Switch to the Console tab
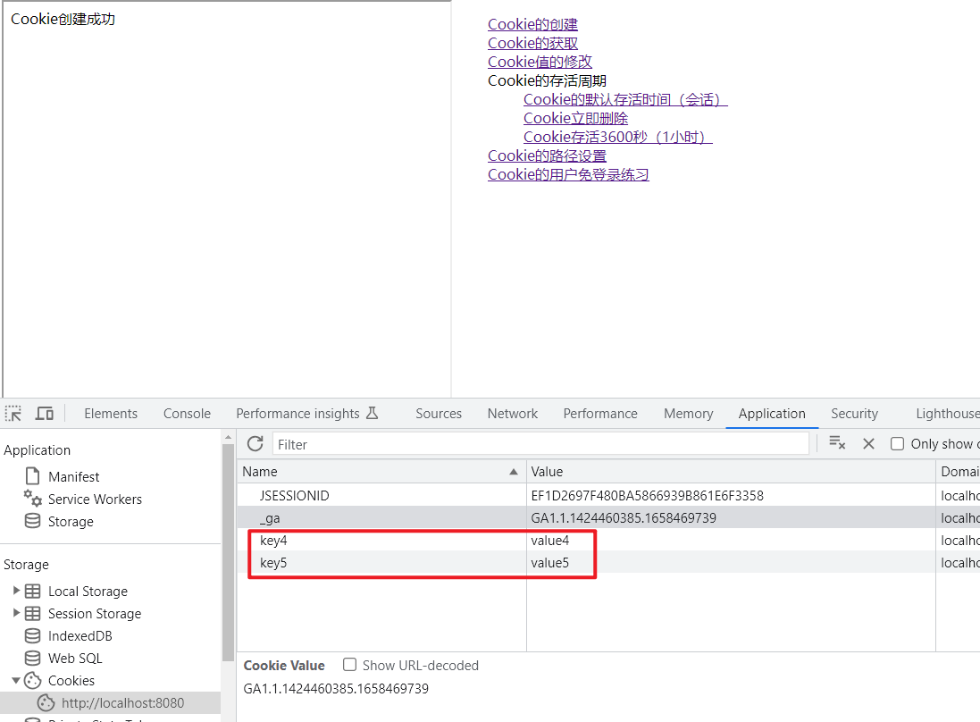 point(187,414)
